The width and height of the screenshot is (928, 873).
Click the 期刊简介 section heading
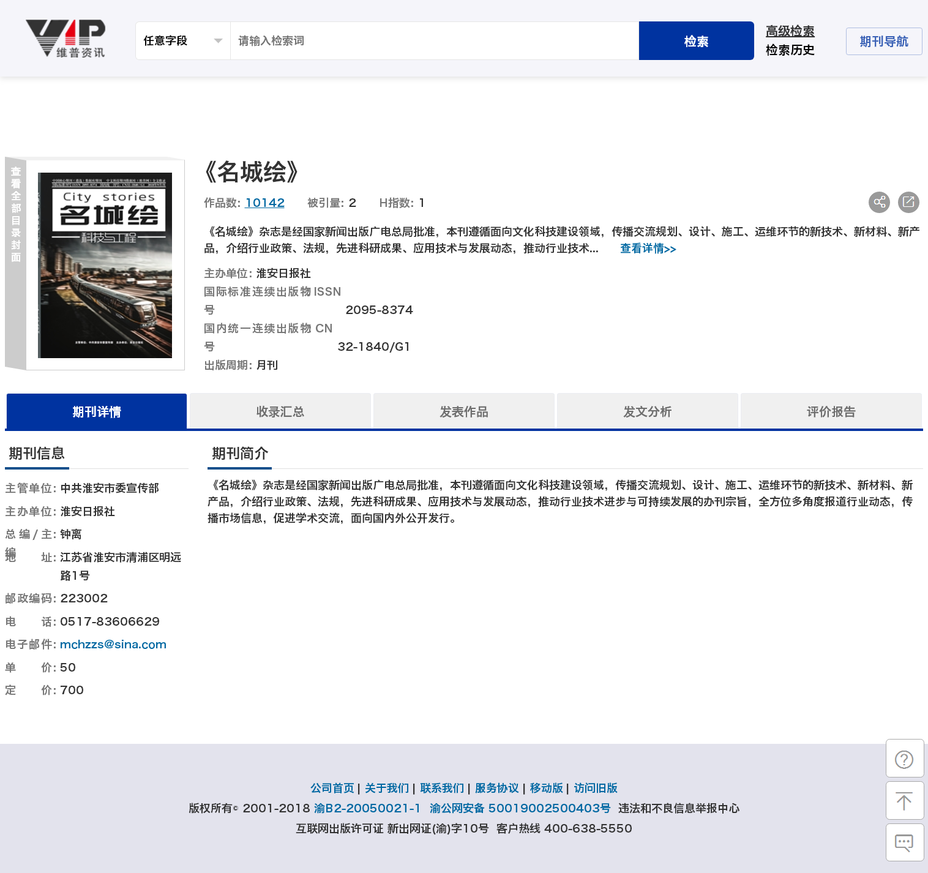pyautogui.click(x=240, y=454)
